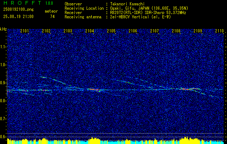Click the meteor count 74
The height and width of the screenshot is (144, 227).
[52, 17]
